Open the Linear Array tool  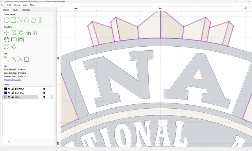coord(7,47)
